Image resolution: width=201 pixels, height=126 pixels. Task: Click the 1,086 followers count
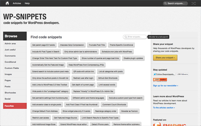pos(182,74)
